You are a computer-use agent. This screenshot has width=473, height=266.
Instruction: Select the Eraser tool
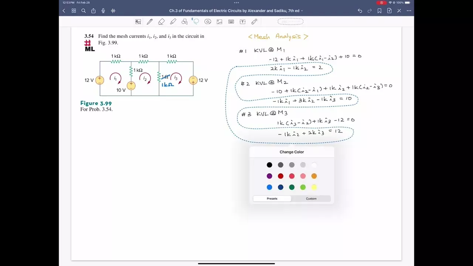(161, 22)
